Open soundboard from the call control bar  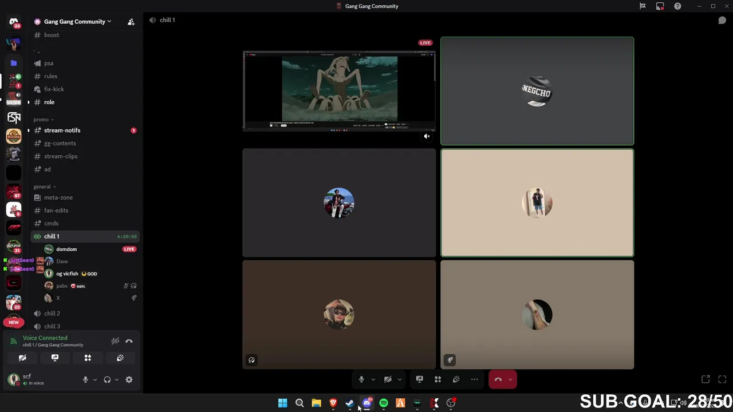tap(456, 379)
